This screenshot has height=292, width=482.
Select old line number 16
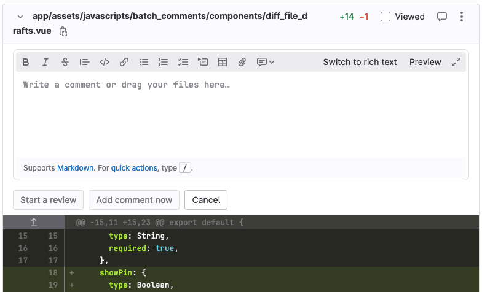pyautogui.click(x=23, y=248)
